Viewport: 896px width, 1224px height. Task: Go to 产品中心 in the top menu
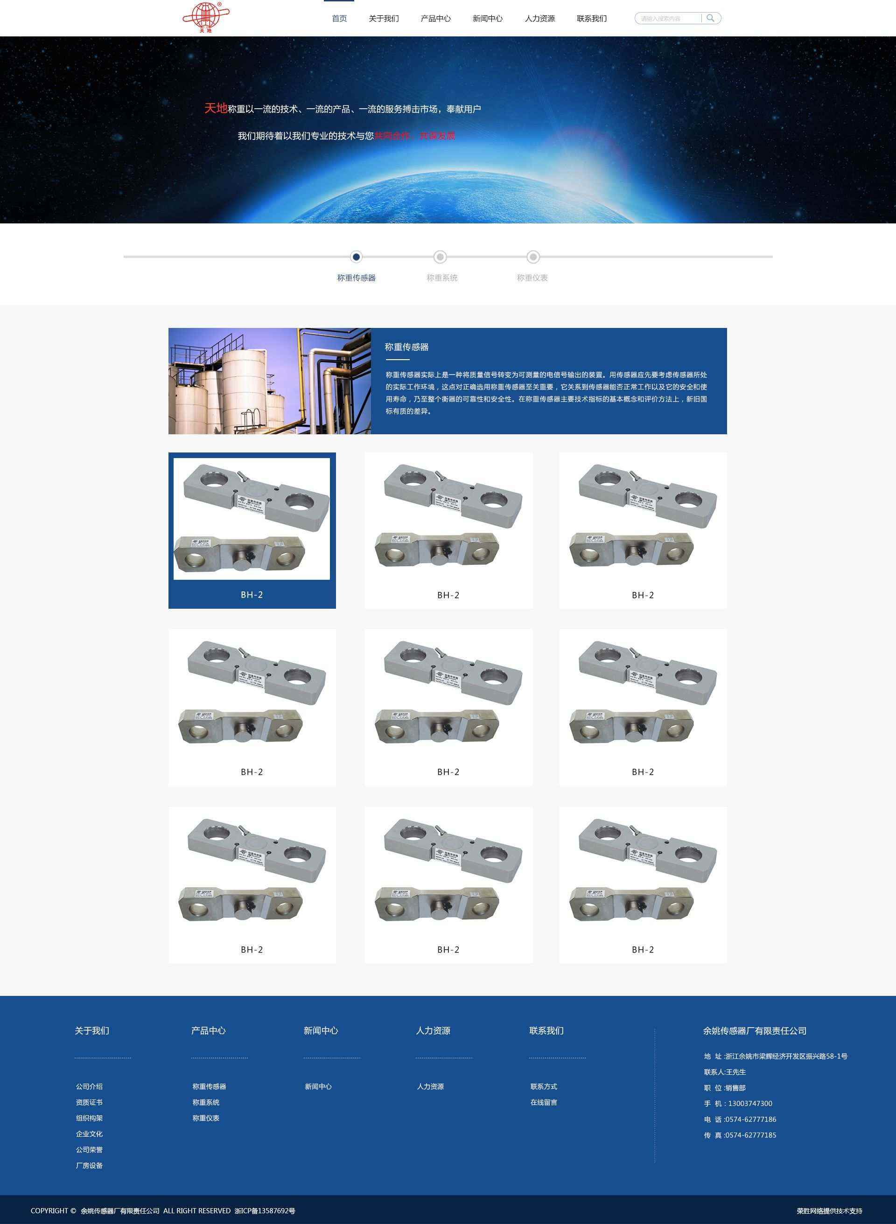coord(435,19)
